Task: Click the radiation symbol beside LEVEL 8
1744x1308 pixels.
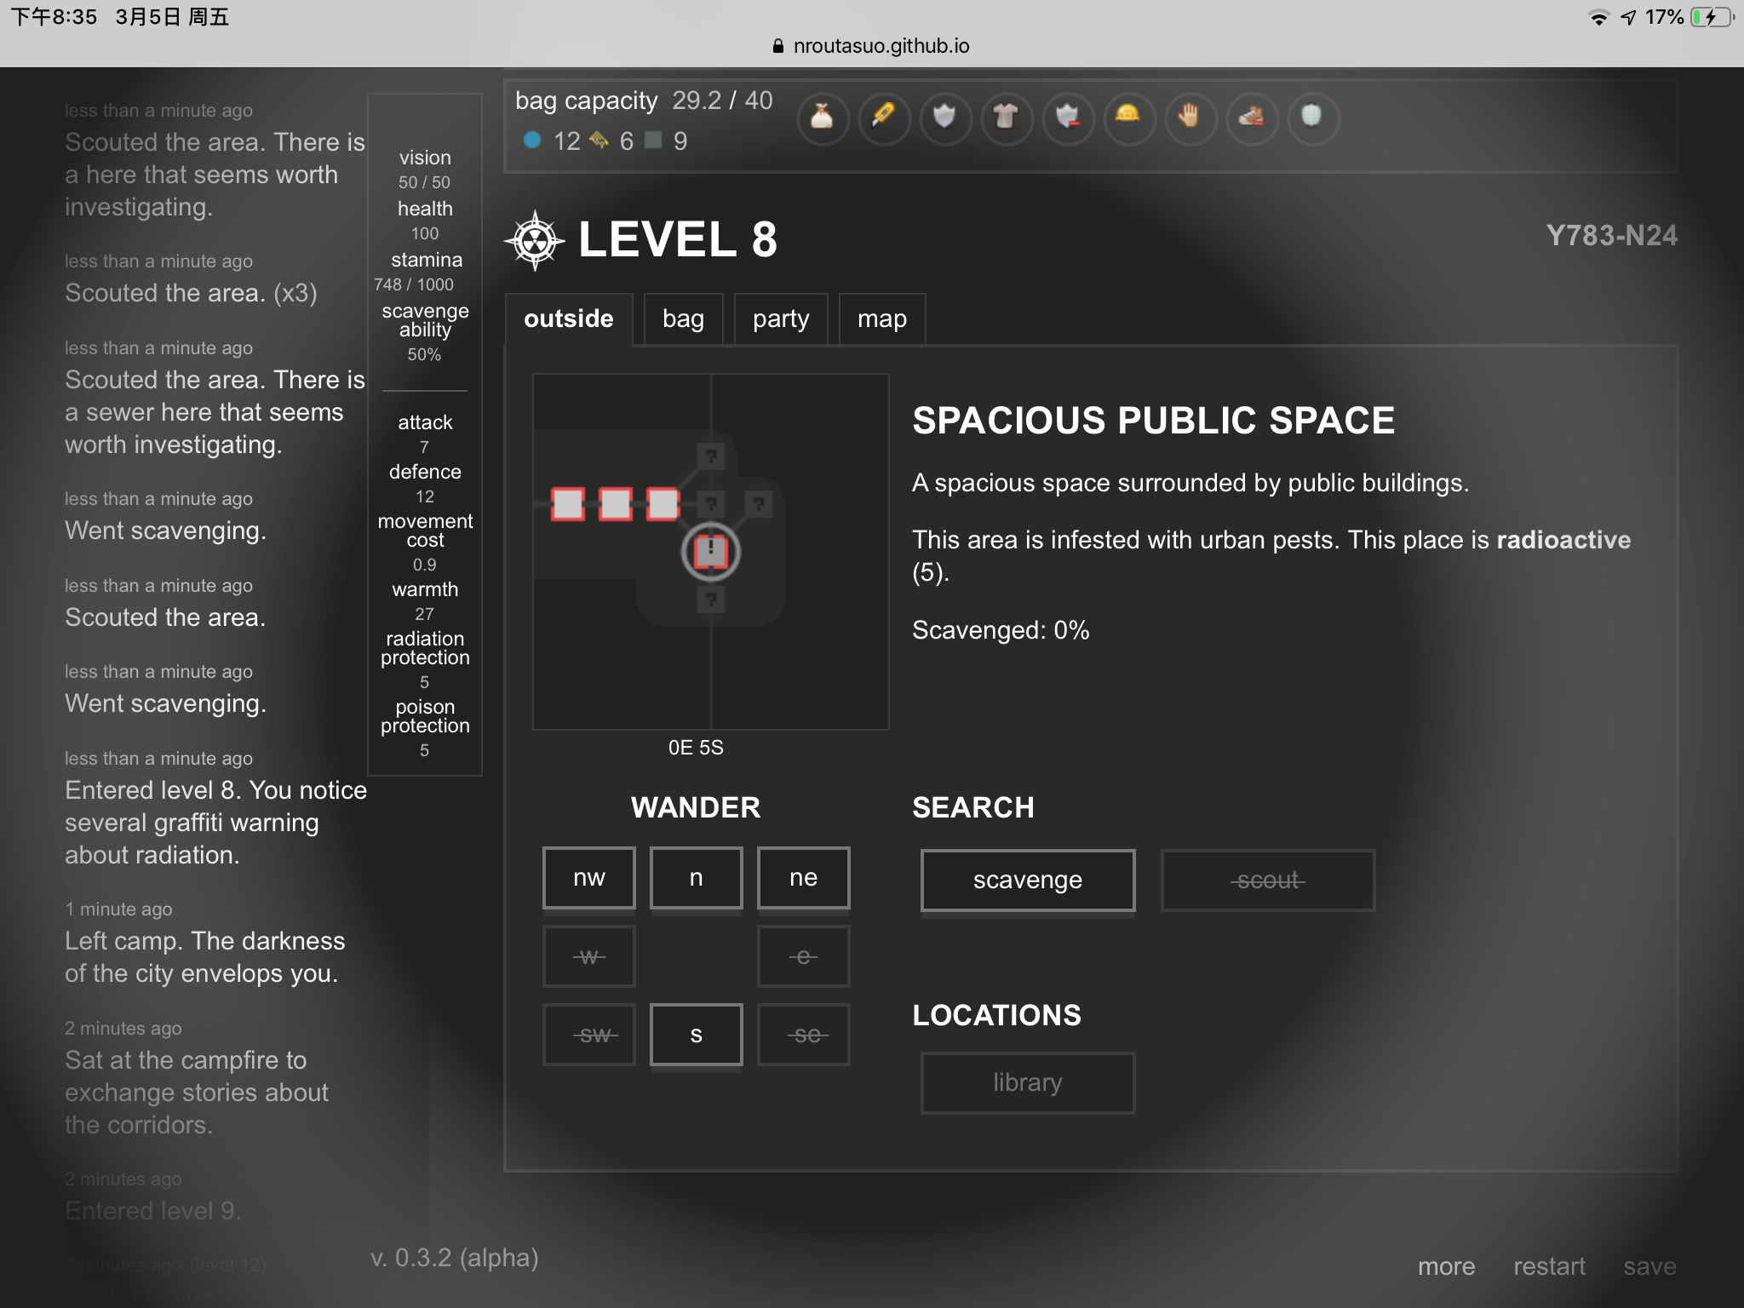Action: pos(535,240)
